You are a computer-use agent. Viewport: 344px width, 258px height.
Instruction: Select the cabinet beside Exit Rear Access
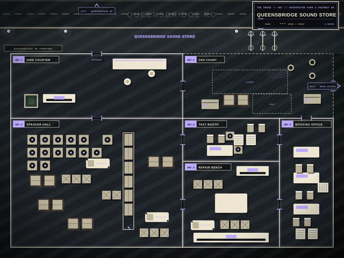tap(312, 99)
